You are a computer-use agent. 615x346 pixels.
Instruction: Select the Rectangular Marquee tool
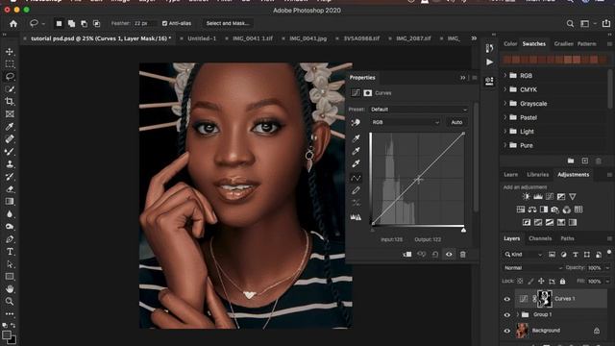[10, 64]
